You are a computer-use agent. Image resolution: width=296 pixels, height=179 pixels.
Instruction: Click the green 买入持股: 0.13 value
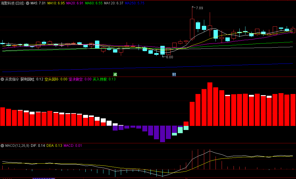(x=104, y=79)
